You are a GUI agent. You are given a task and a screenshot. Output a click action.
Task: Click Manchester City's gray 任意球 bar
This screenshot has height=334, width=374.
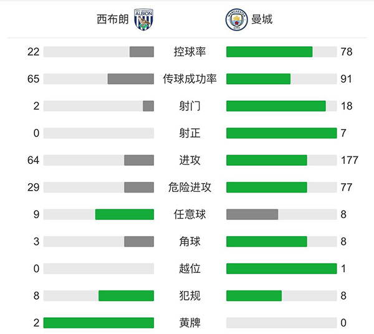[252, 214]
